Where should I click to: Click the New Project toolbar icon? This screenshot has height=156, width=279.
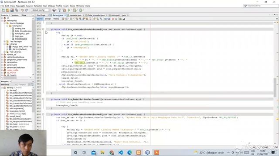tap(8, 10)
